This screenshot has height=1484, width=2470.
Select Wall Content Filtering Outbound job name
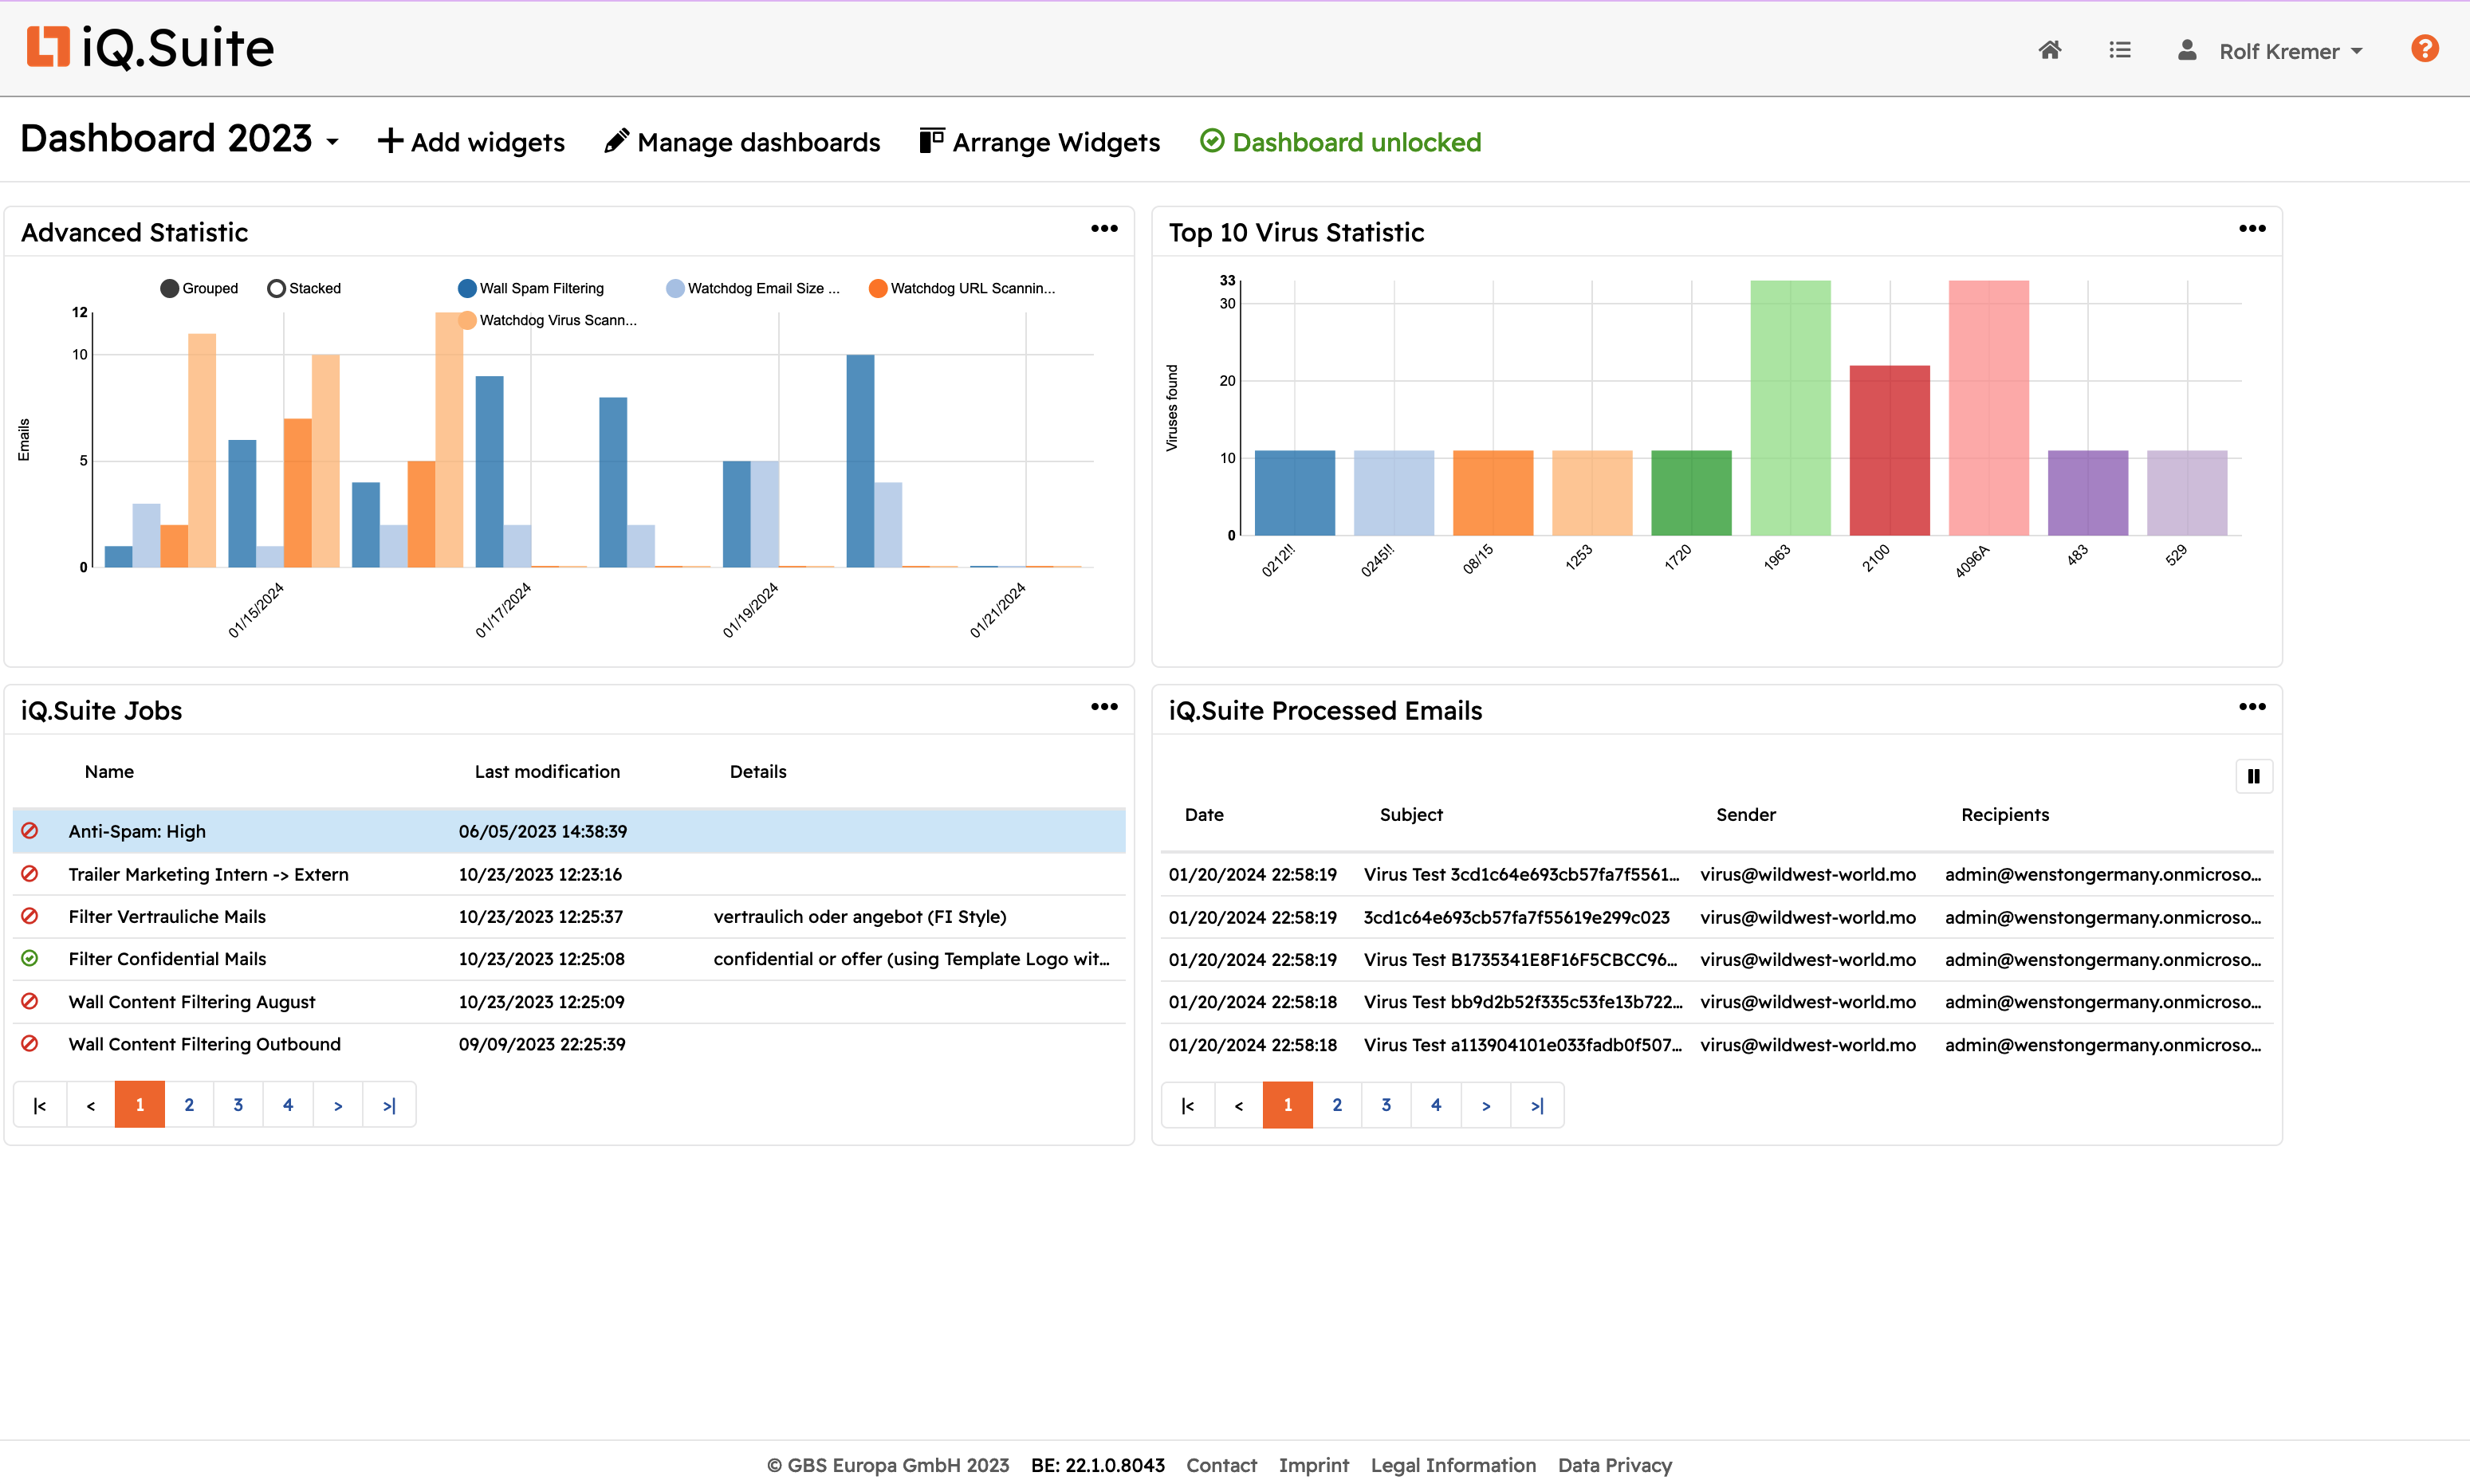coord(204,1044)
